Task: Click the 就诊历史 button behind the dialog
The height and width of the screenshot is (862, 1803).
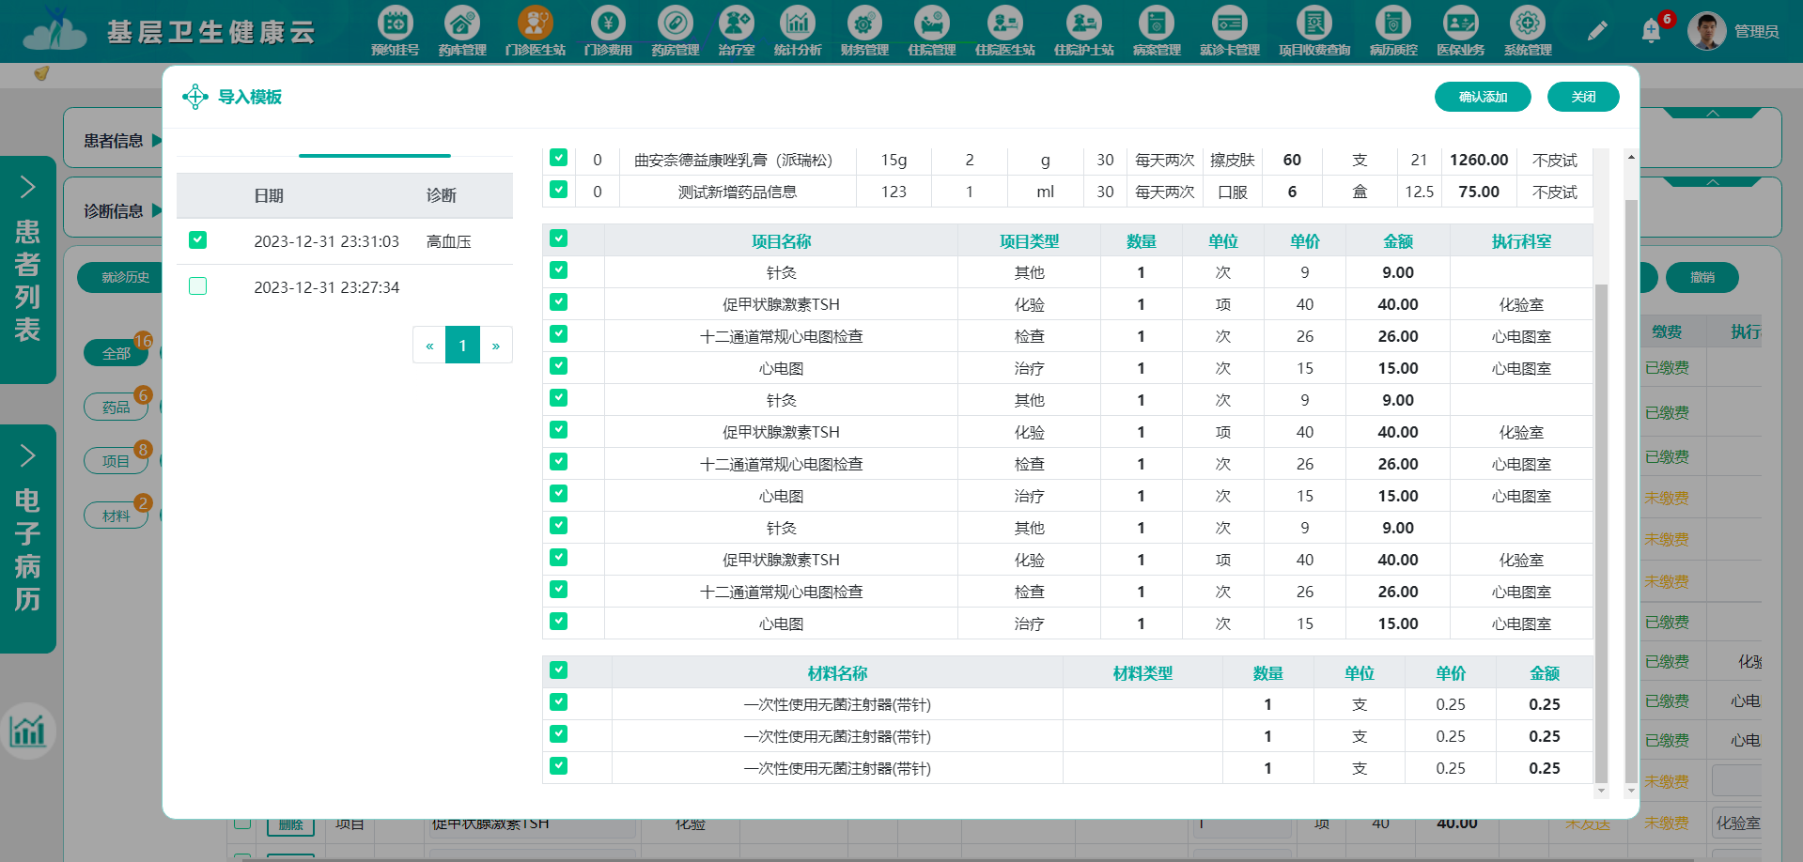Action: point(122,277)
